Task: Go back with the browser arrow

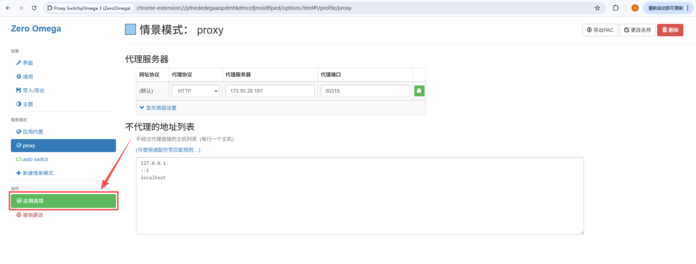Action: (x=8, y=8)
